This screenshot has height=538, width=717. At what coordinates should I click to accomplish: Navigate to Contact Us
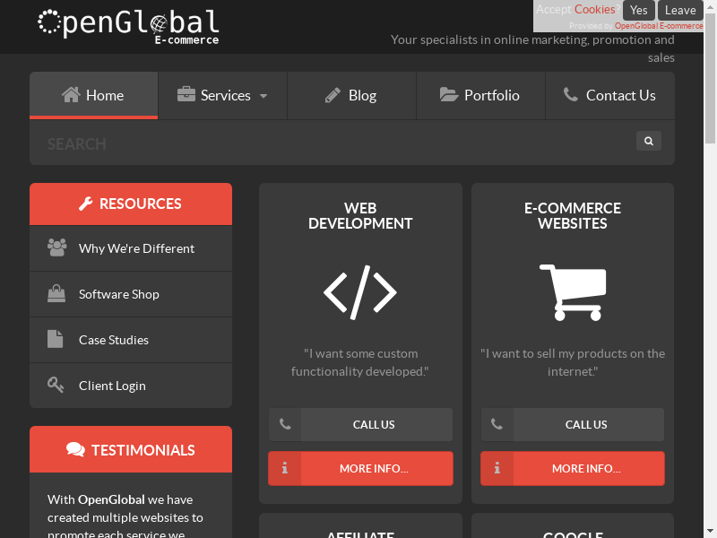click(x=609, y=95)
